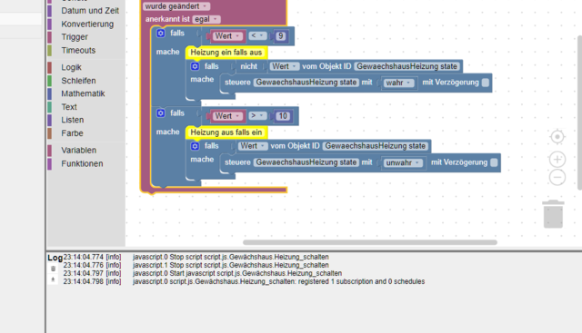
Task: Open Variablen toolbox category
Action: pos(79,151)
